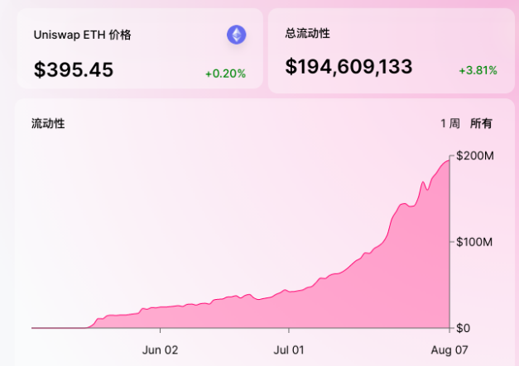Select the $194,609,133 total liquidity value
The width and height of the screenshot is (519, 366).
pos(348,67)
